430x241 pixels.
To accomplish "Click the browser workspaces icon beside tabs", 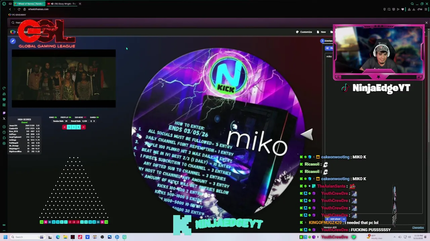I will coord(10,4).
